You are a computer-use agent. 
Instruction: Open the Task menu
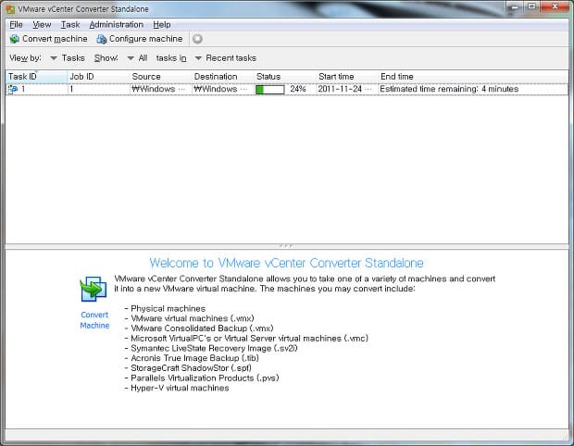coord(70,24)
